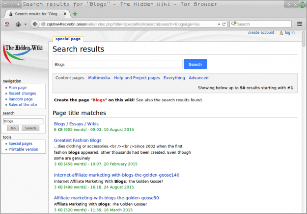This screenshot has width=307, height=214.
Task: Go to Main page in navigation
Action: [x=17, y=88]
